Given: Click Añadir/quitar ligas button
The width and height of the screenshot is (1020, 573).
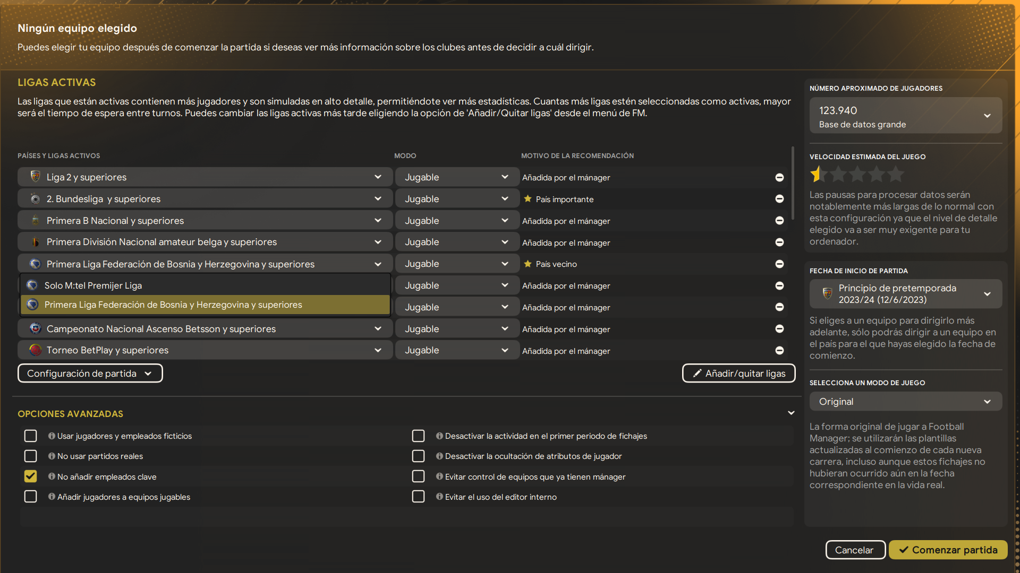Looking at the screenshot, I should tap(738, 374).
